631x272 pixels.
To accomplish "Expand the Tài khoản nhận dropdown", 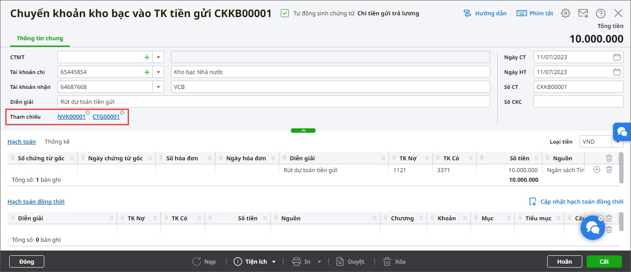I will pyautogui.click(x=158, y=87).
